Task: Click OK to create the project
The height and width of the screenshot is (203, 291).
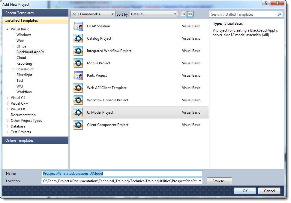Action: tap(245, 191)
